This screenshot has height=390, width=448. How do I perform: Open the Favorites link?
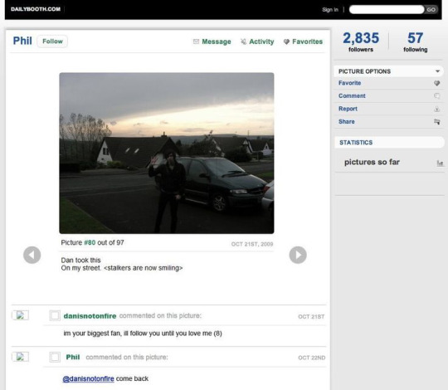tap(308, 41)
